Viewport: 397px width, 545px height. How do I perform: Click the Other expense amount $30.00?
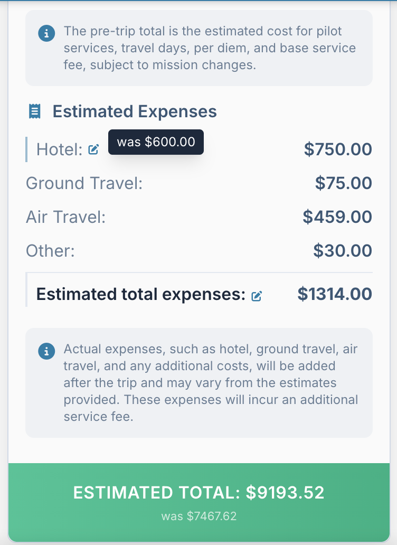click(x=342, y=250)
